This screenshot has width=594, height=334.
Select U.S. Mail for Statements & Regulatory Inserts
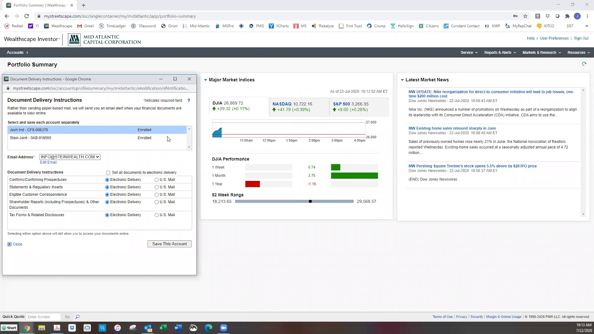156,187
